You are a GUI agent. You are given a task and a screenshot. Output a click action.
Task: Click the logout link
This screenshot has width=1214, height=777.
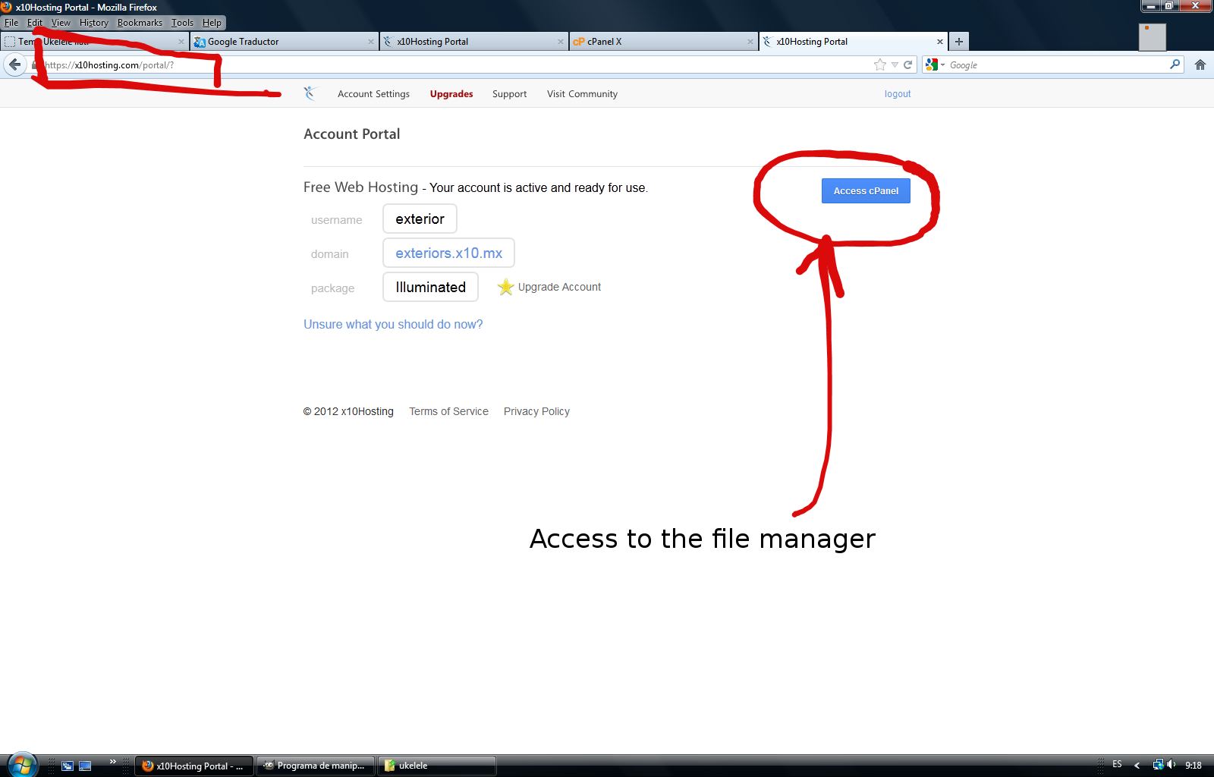898,94
